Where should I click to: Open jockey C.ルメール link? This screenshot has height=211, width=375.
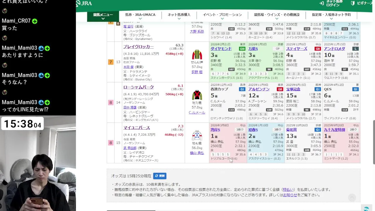[197, 113]
